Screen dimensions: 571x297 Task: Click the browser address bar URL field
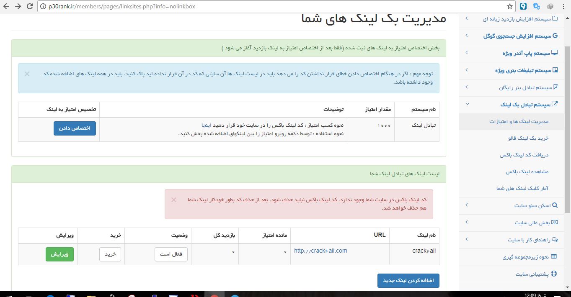click(x=272, y=6)
